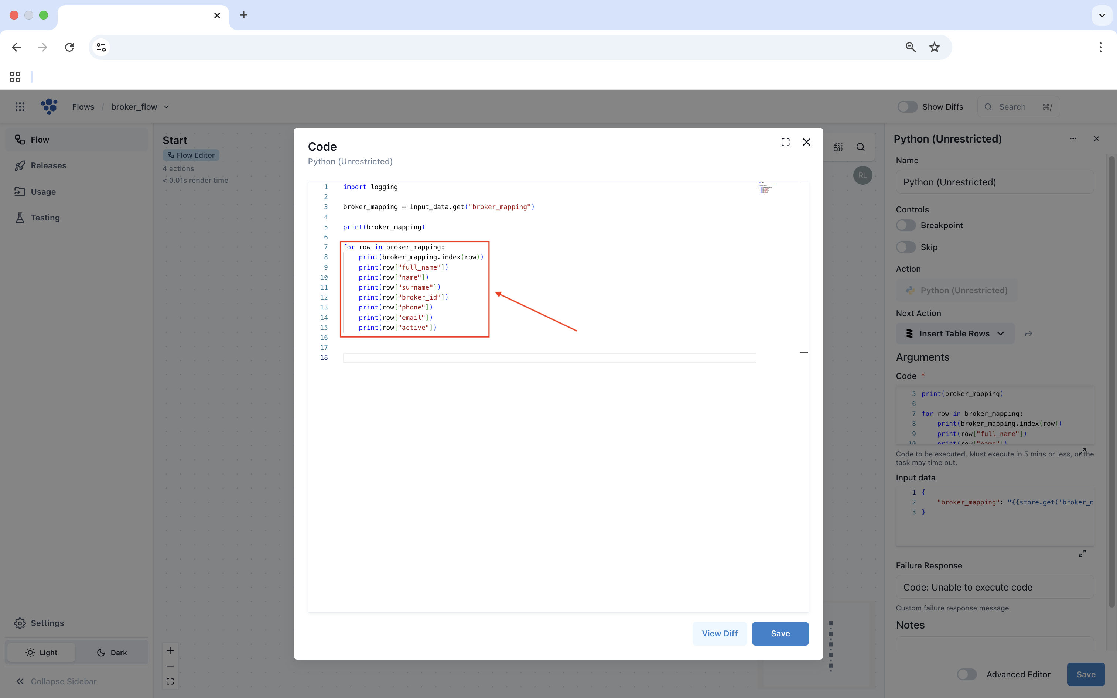The width and height of the screenshot is (1117, 698).
Task: Toggle the Skip switch
Action: [906, 247]
